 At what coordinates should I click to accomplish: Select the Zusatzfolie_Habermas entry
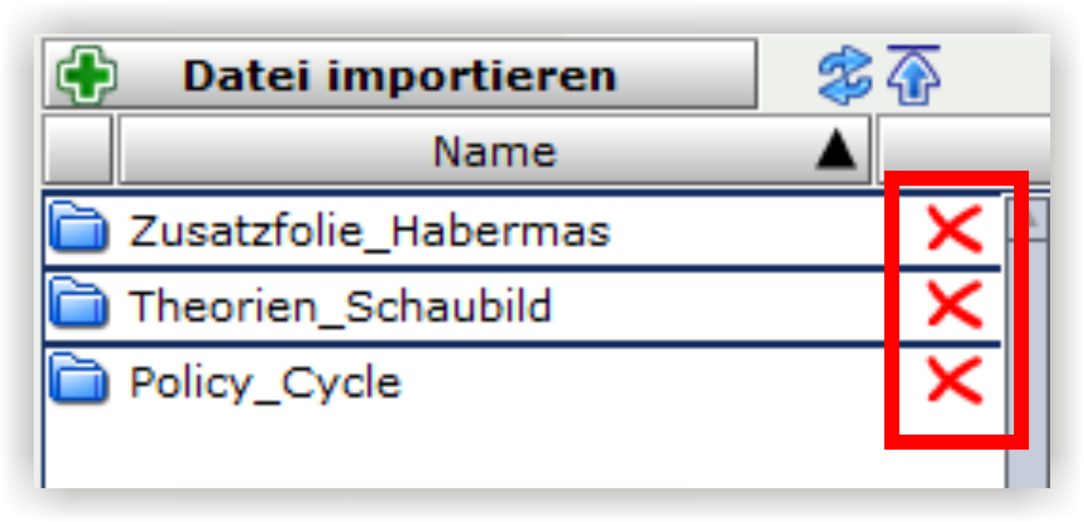370,231
